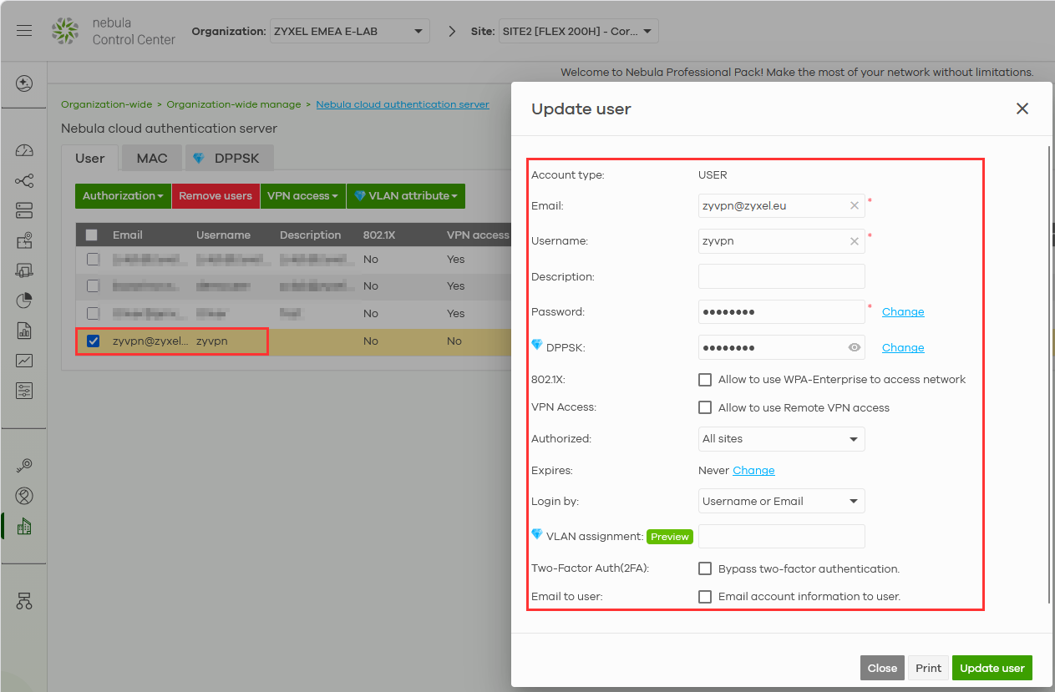This screenshot has height=692, width=1055.
Task: Check Bypass two-factor authentication
Action: (705, 568)
